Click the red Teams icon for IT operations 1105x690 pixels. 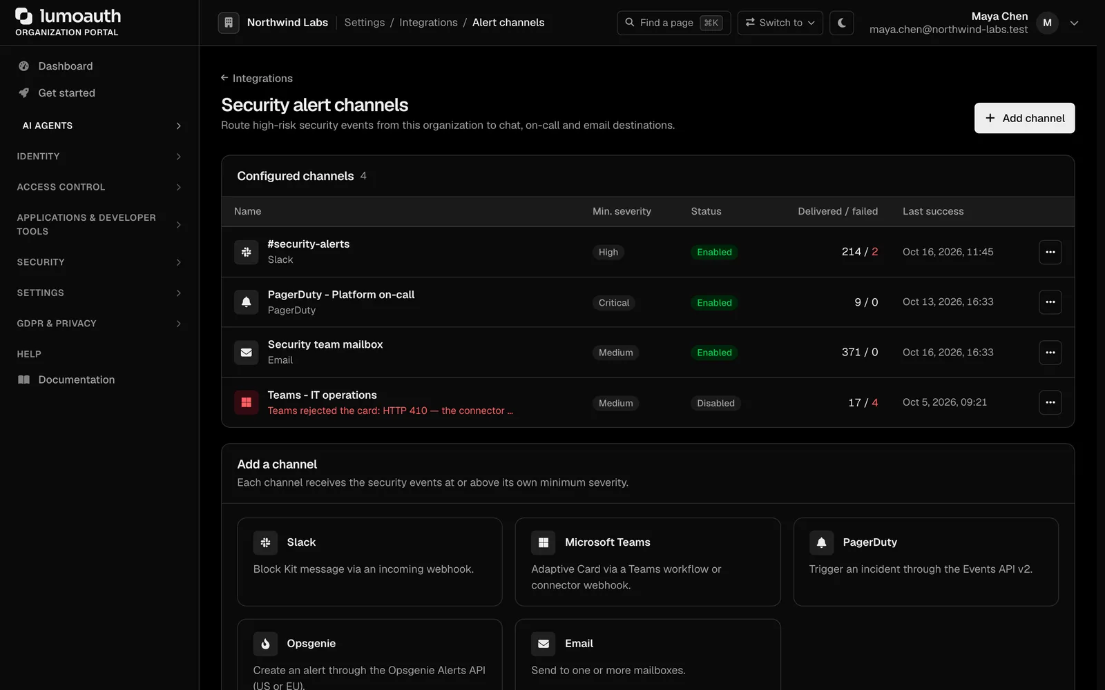pyautogui.click(x=246, y=402)
